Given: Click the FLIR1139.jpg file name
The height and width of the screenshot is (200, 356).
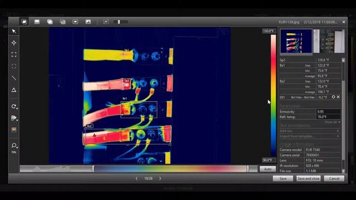Looking at the screenshot, I should pyautogui.click(x=289, y=22).
